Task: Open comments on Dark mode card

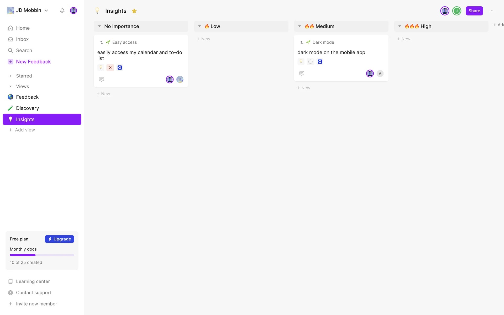Action: [302, 73]
